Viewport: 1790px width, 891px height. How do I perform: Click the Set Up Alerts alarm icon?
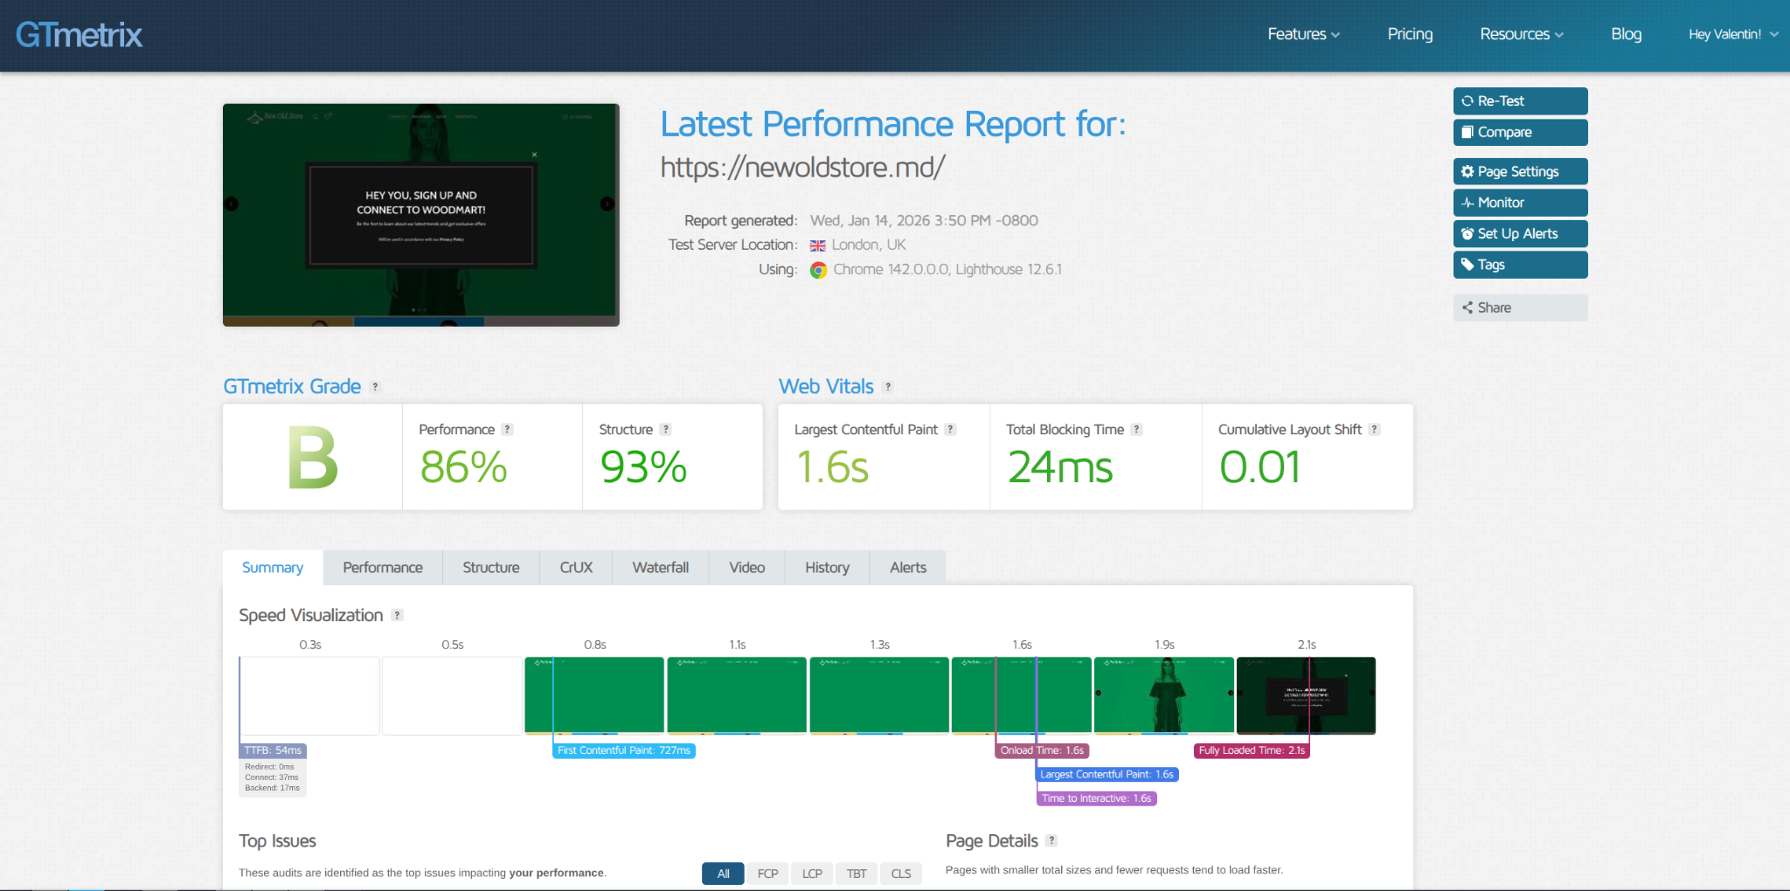[1467, 234]
